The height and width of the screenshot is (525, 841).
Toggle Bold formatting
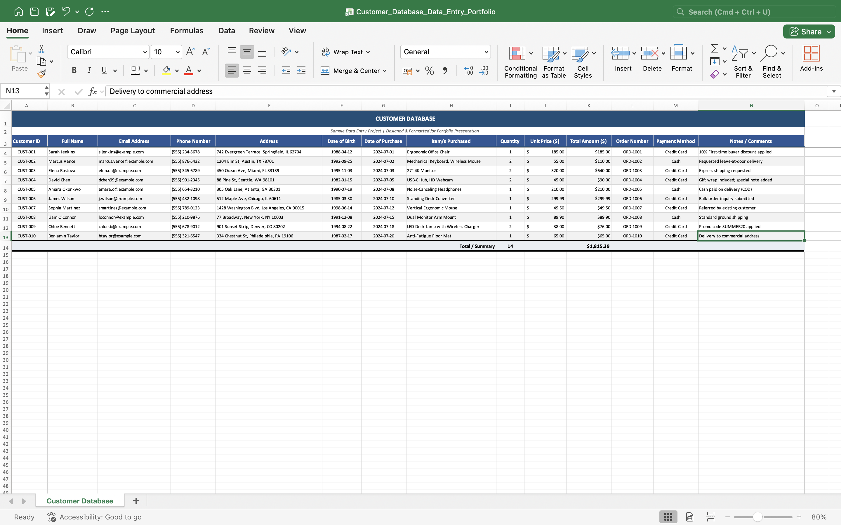tap(74, 71)
